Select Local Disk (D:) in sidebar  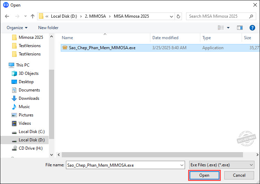pos(25,140)
